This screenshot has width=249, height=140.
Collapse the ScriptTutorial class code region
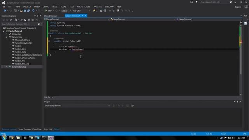point(49,33)
